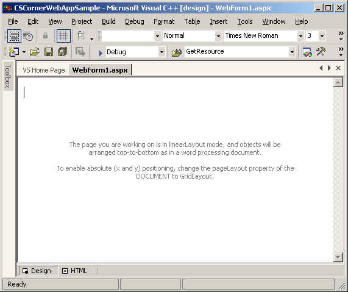Click the text 'DOCUMENT to GridLayout.'
The image size is (348, 292).
tap(175, 176)
